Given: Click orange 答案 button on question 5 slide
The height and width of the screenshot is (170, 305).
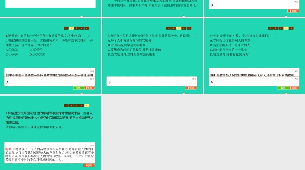Looking at the screenshot, I should [89, 165].
